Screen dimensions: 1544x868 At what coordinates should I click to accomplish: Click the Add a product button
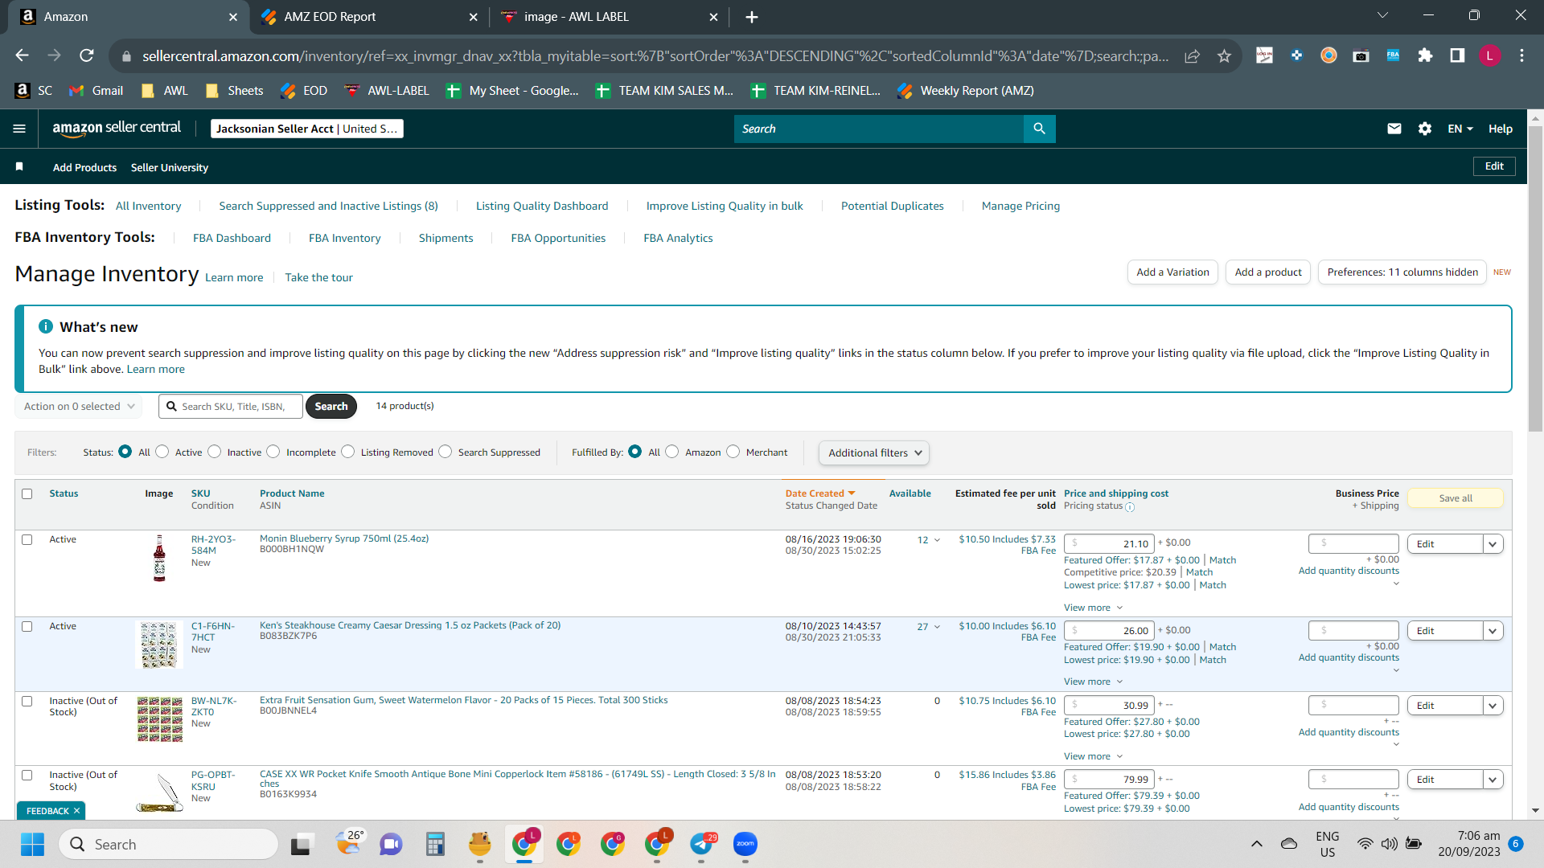[1268, 272]
